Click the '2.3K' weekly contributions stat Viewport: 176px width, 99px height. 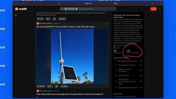[128, 51]
